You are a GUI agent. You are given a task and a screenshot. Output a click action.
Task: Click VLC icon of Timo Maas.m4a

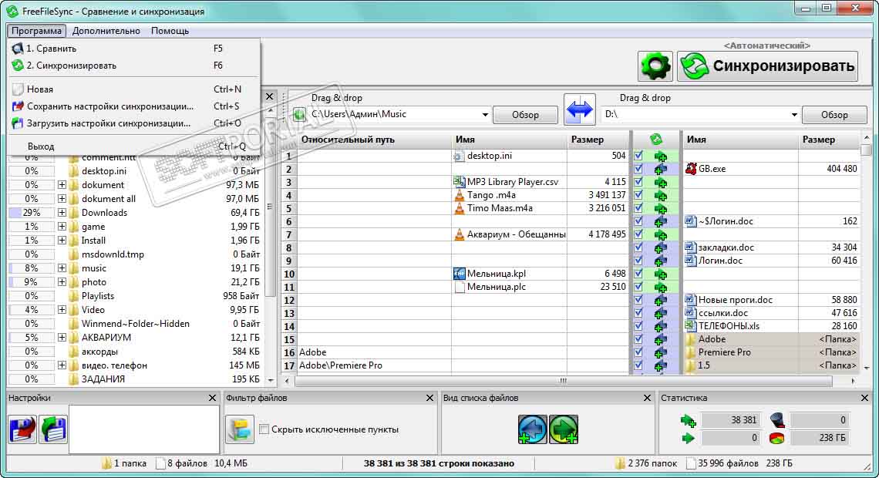pos(459,208)
